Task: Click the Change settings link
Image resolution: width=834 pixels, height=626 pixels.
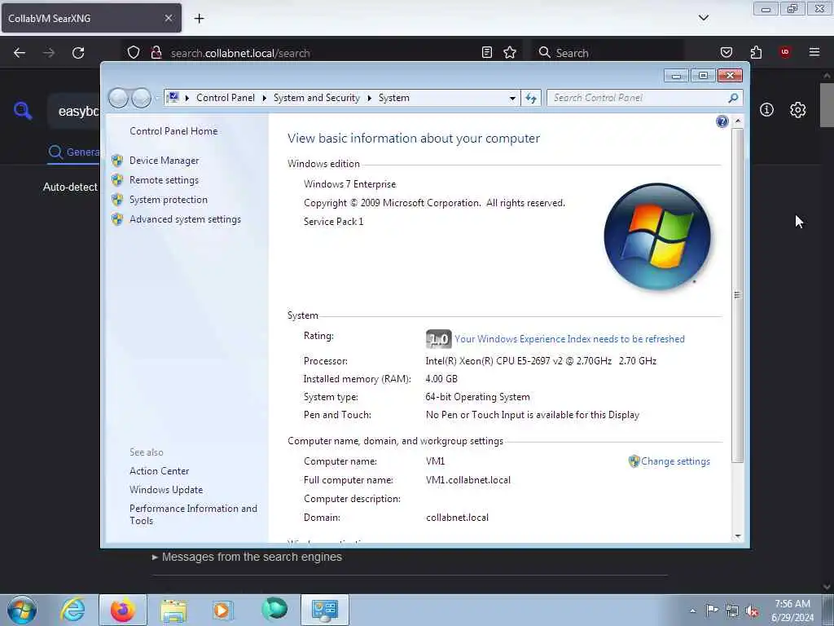Action: pyautogui.click(x=675, y=461)
